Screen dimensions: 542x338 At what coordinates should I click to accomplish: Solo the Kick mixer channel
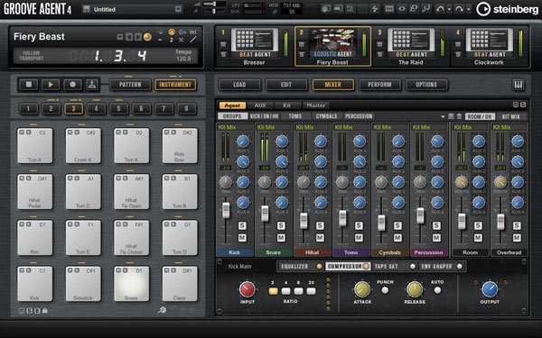pos(242,226)
